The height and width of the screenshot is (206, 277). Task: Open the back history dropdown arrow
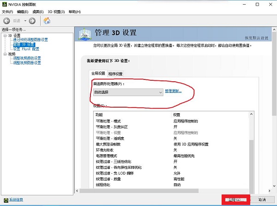coord(25,21)
